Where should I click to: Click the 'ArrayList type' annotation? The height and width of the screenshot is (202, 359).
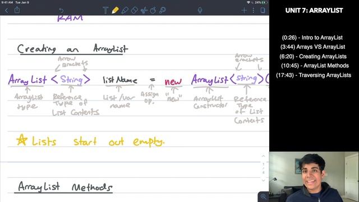pos(29,102)
